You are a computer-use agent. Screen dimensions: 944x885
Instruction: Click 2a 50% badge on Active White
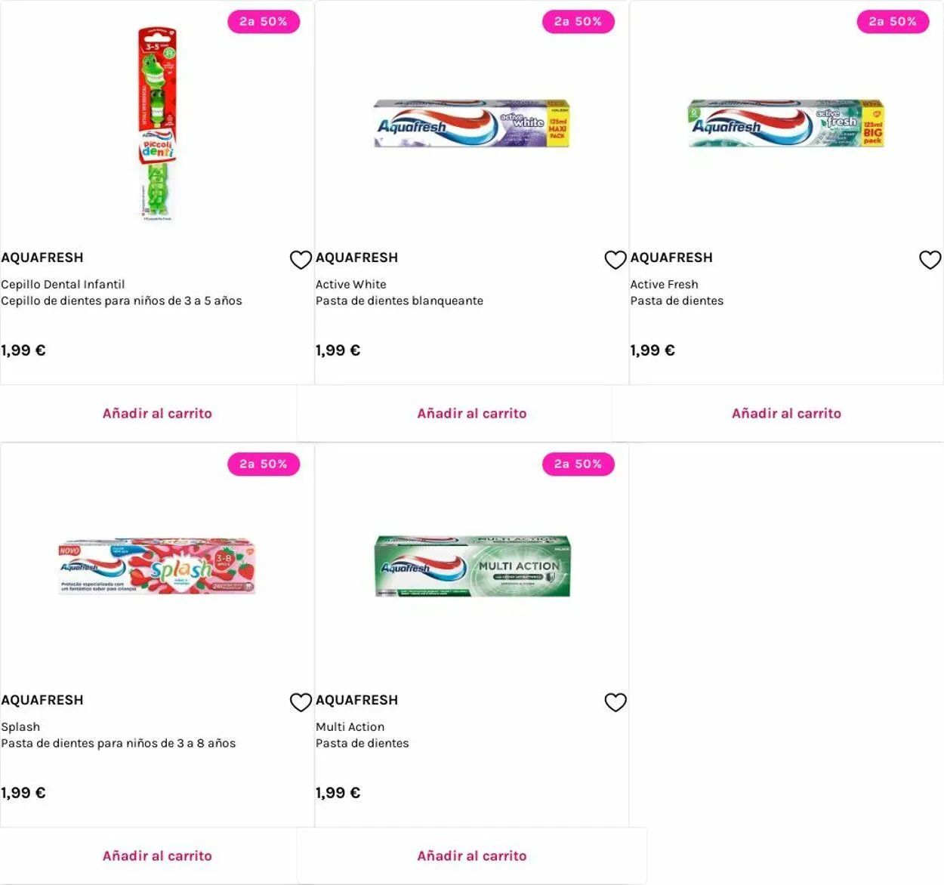[578, 22]
